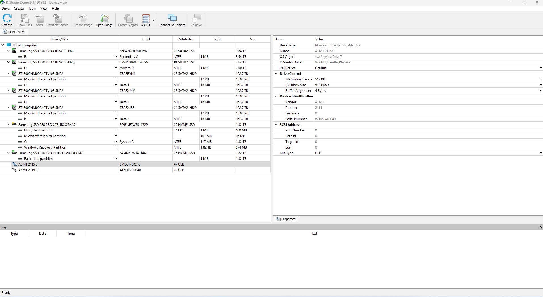Open the RAIDs dropdown arrow

click(153, 20)
